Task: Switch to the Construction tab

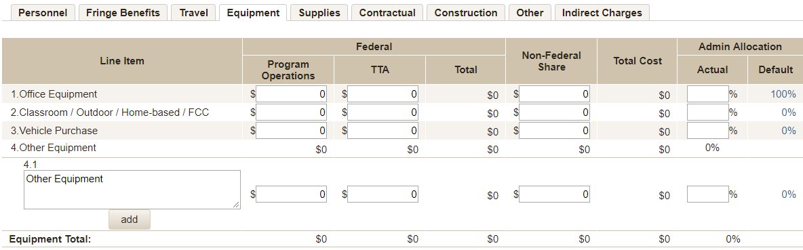Action: 466,13
